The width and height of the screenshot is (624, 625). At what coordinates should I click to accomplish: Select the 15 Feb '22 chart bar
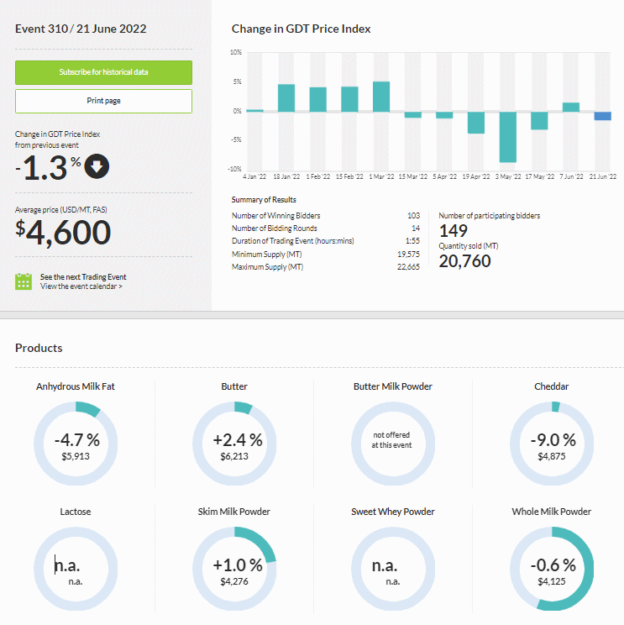point(349,99)
